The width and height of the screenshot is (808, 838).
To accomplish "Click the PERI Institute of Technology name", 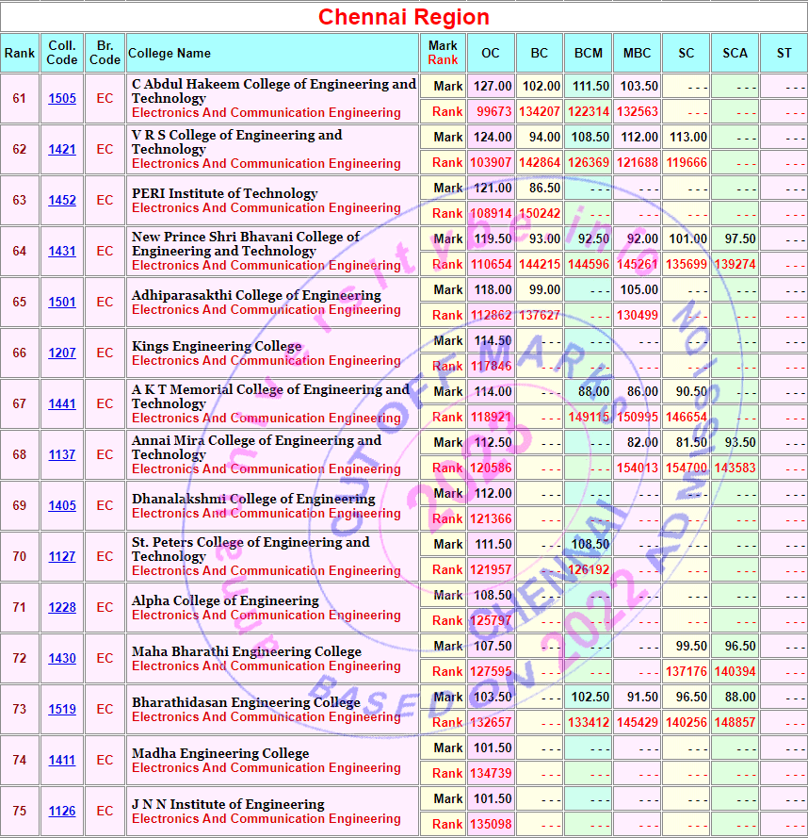I will (225, 193).
